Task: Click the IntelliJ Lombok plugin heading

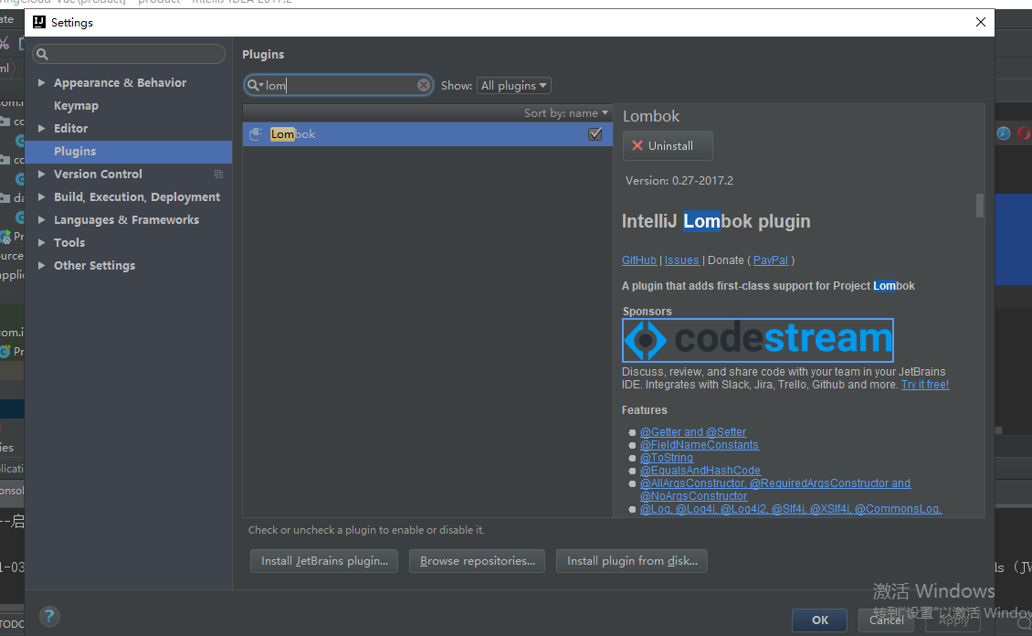Action: (x=716, y=221)
